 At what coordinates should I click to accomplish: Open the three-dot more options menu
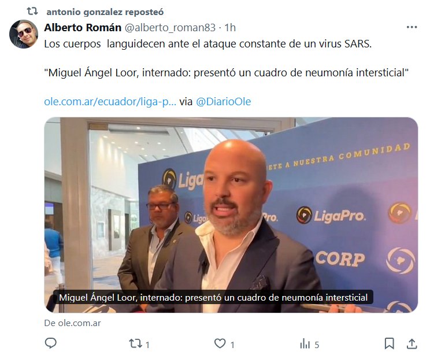[412, 27]
